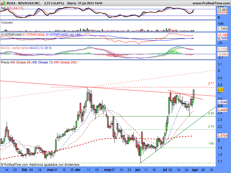
Task: Open the www.ProRealTime.com link
Action: click(211, 3)
